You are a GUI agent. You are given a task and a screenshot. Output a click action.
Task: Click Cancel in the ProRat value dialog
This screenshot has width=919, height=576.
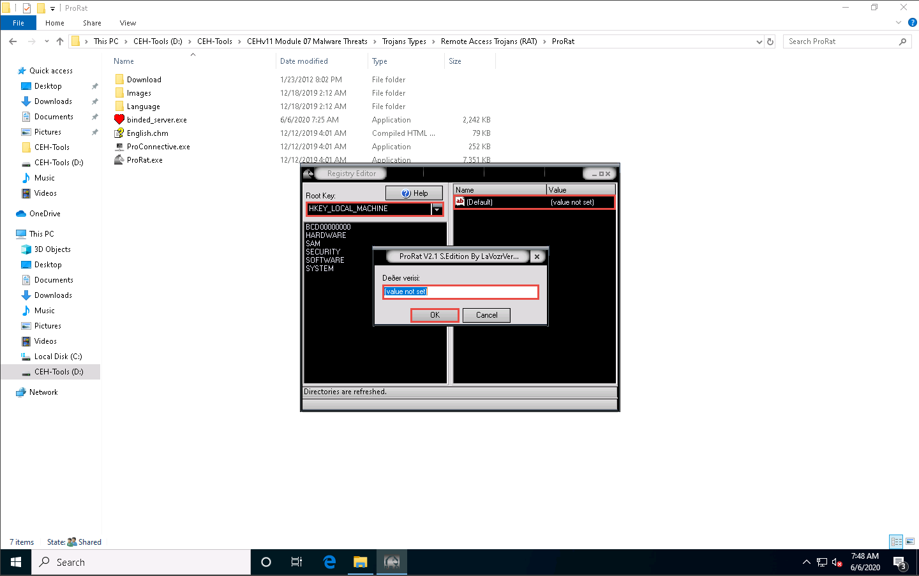point(486,315)
